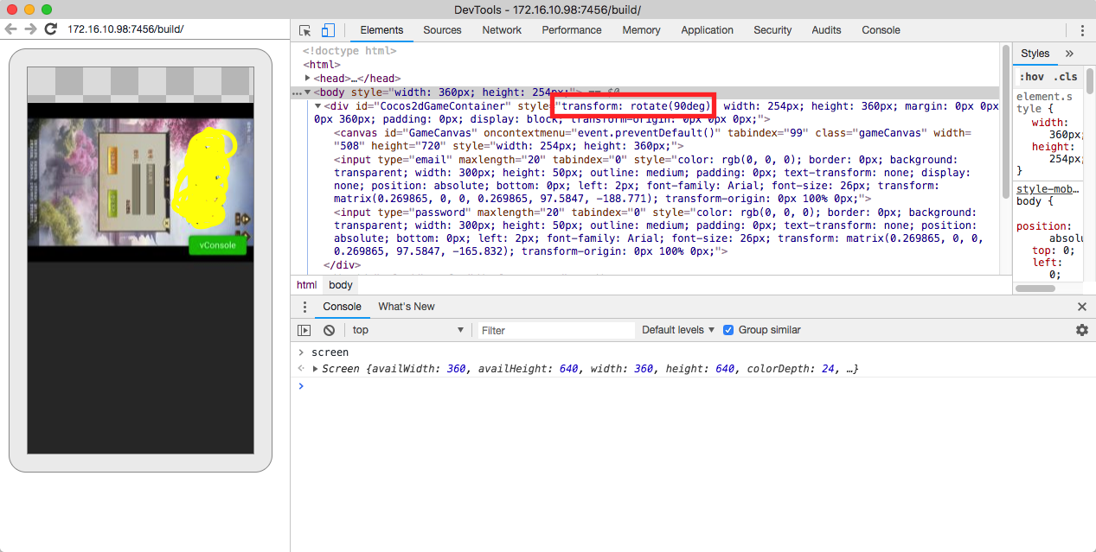Select the drawer Console tab
1096x552 pixels.
[x=342, y=307]
